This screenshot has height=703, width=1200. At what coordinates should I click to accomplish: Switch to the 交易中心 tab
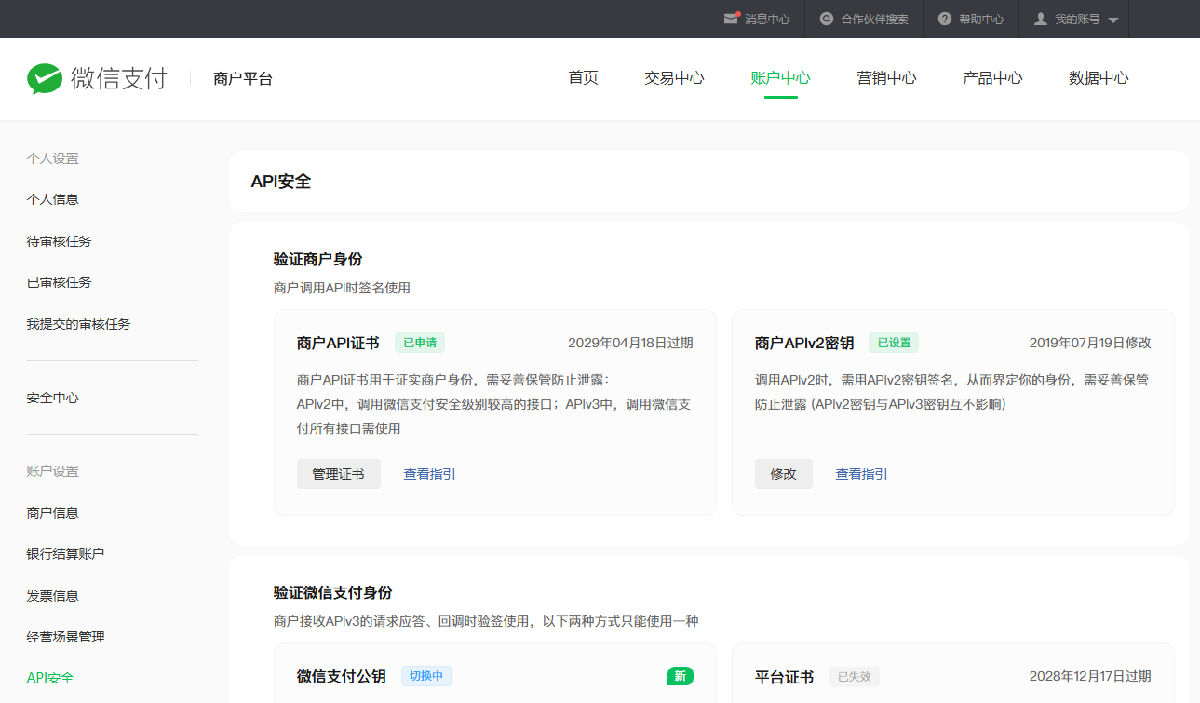[x=675, y=78]
